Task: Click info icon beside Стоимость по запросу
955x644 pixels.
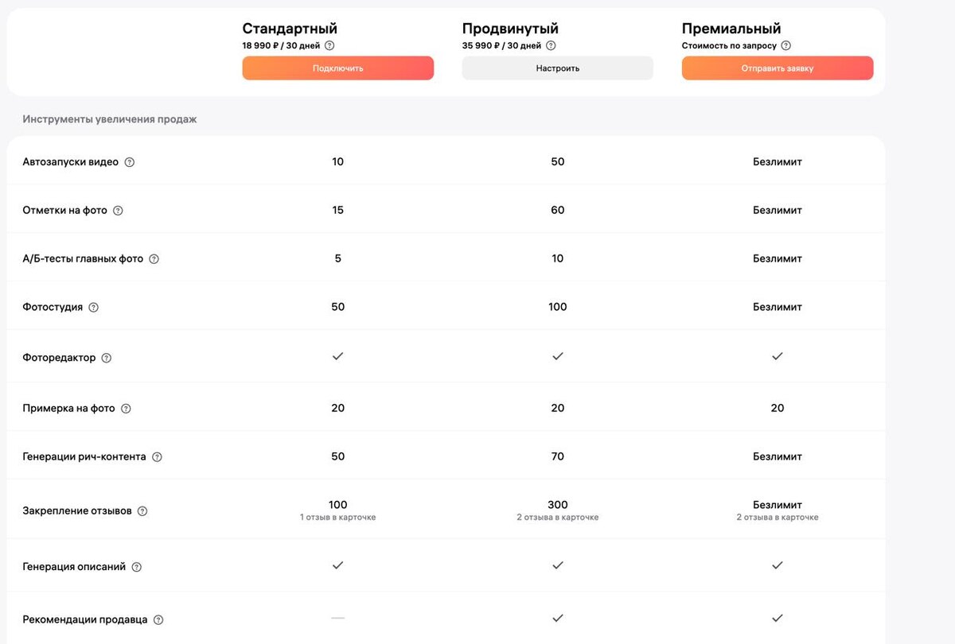Action: pos(786,46)
